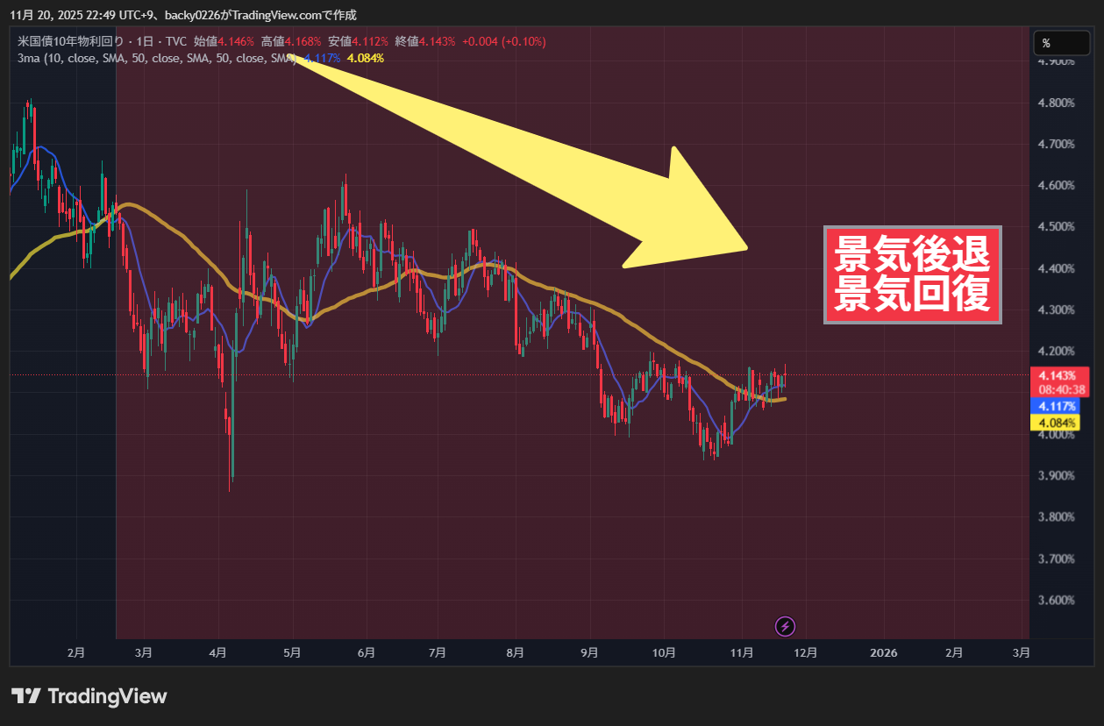This screenshot has width=1104, height=726.
Task: Click the red 4.143% current price label
Action: pyautogui.click(x=1056, y=375)
